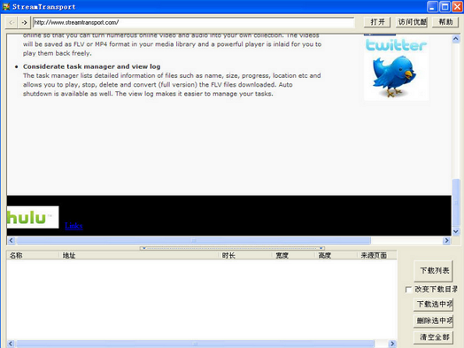Click the URL address field
464x348 pixels.
tap(194, 22)
